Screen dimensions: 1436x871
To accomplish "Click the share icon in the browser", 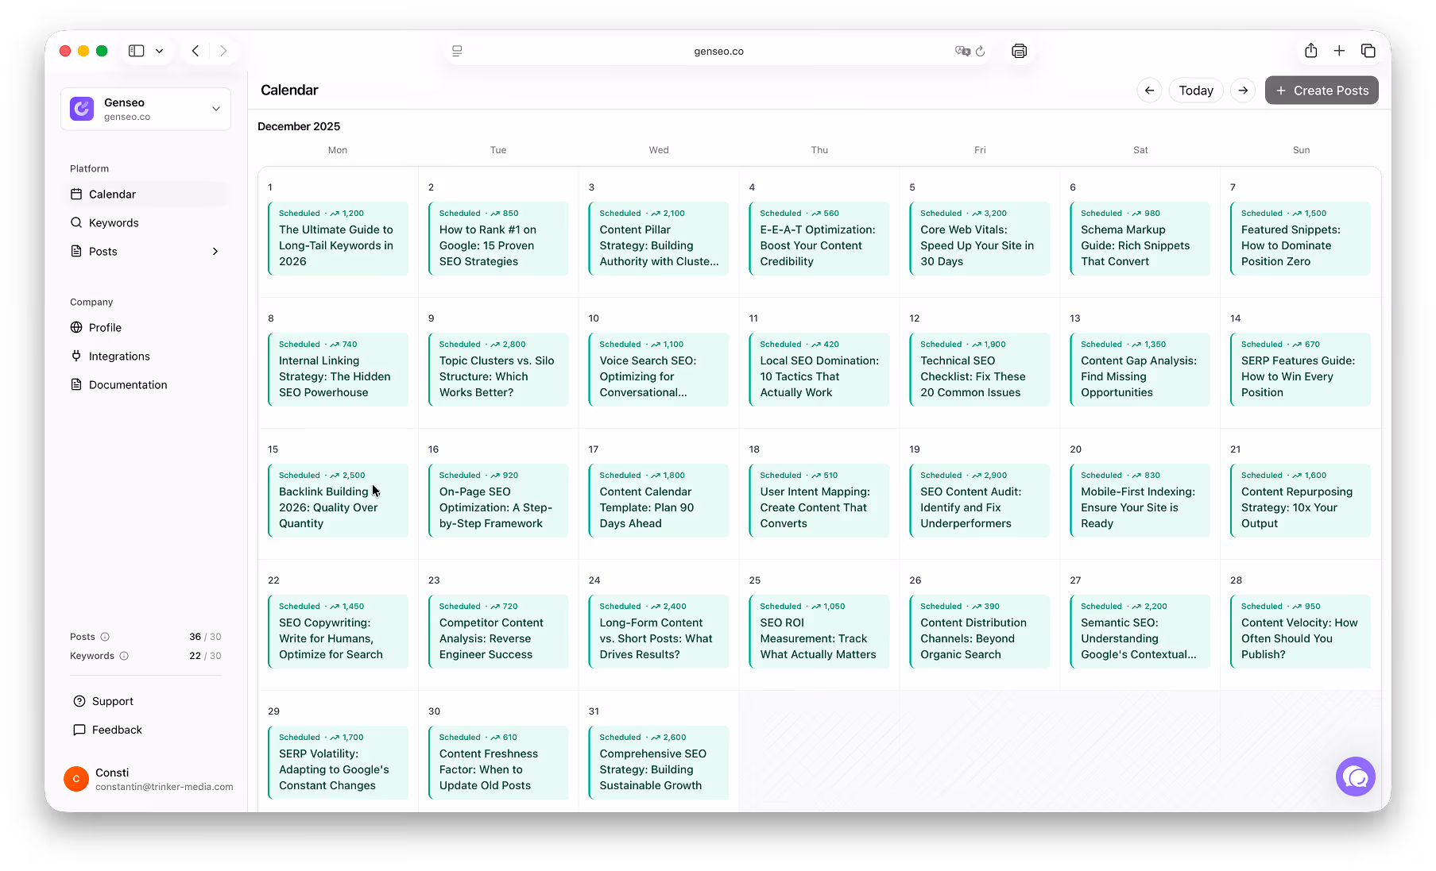I will point(1311,50).
